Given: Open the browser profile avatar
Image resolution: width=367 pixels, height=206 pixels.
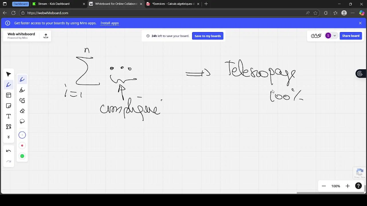Looking at the screenshot, I should pyautogui.click(x=344, y=13).
